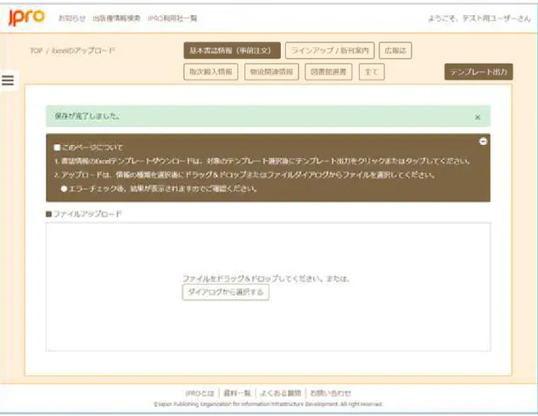Click the 保存が完了しました message text
The height and width of the screenshot is (416, 538).
click(87, 116)
